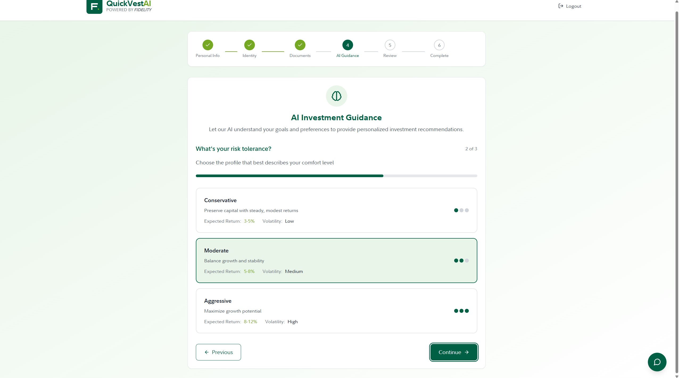Go to step 4 AI Guidance

point(347,45)
